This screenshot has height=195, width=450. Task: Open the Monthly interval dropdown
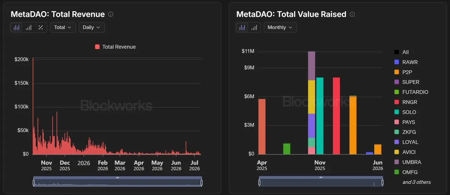[x=280, y=27]
